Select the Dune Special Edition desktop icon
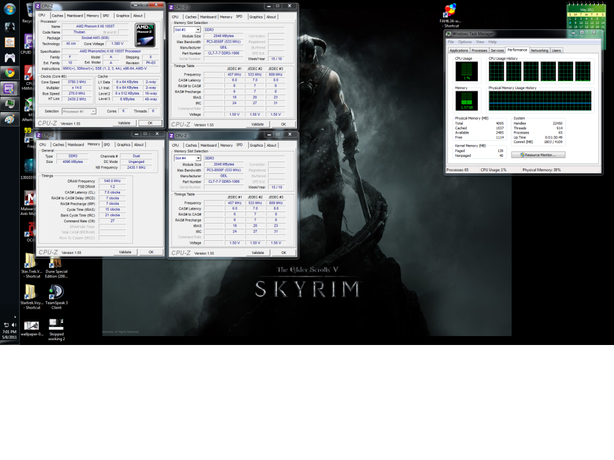The height and width of the screenshot is (460, 614). click(x=56, y=268)
